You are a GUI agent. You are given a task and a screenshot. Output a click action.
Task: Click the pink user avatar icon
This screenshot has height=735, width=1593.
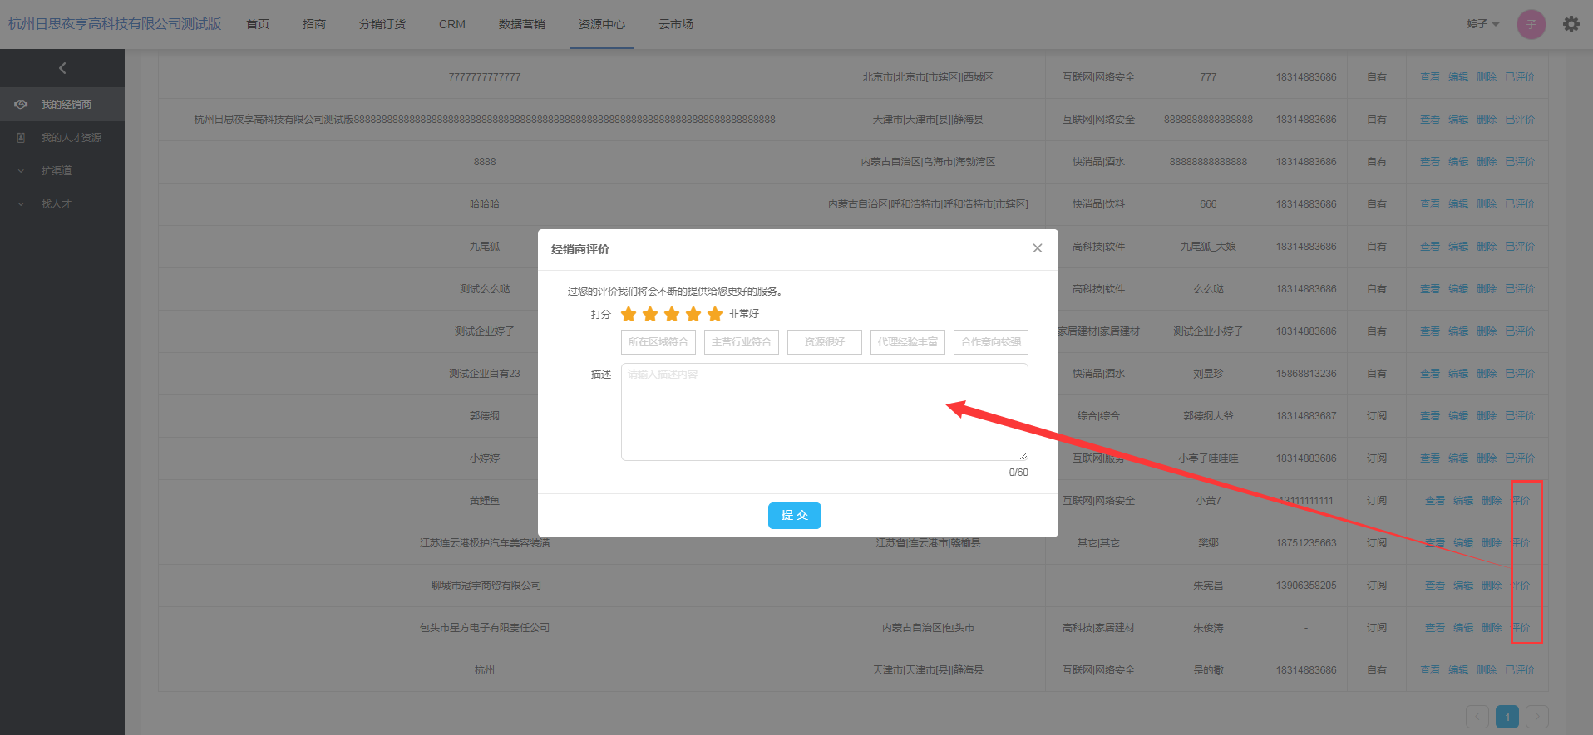pos(1531,24)
